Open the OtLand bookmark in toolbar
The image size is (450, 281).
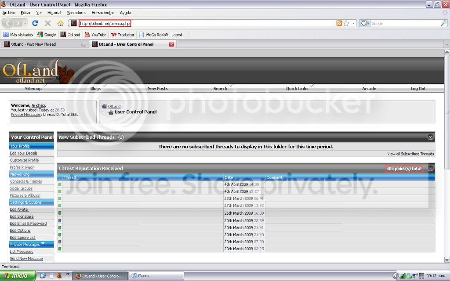tap(70, 35)
